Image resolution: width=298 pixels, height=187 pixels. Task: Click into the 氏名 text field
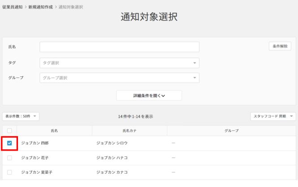point(119,47)
